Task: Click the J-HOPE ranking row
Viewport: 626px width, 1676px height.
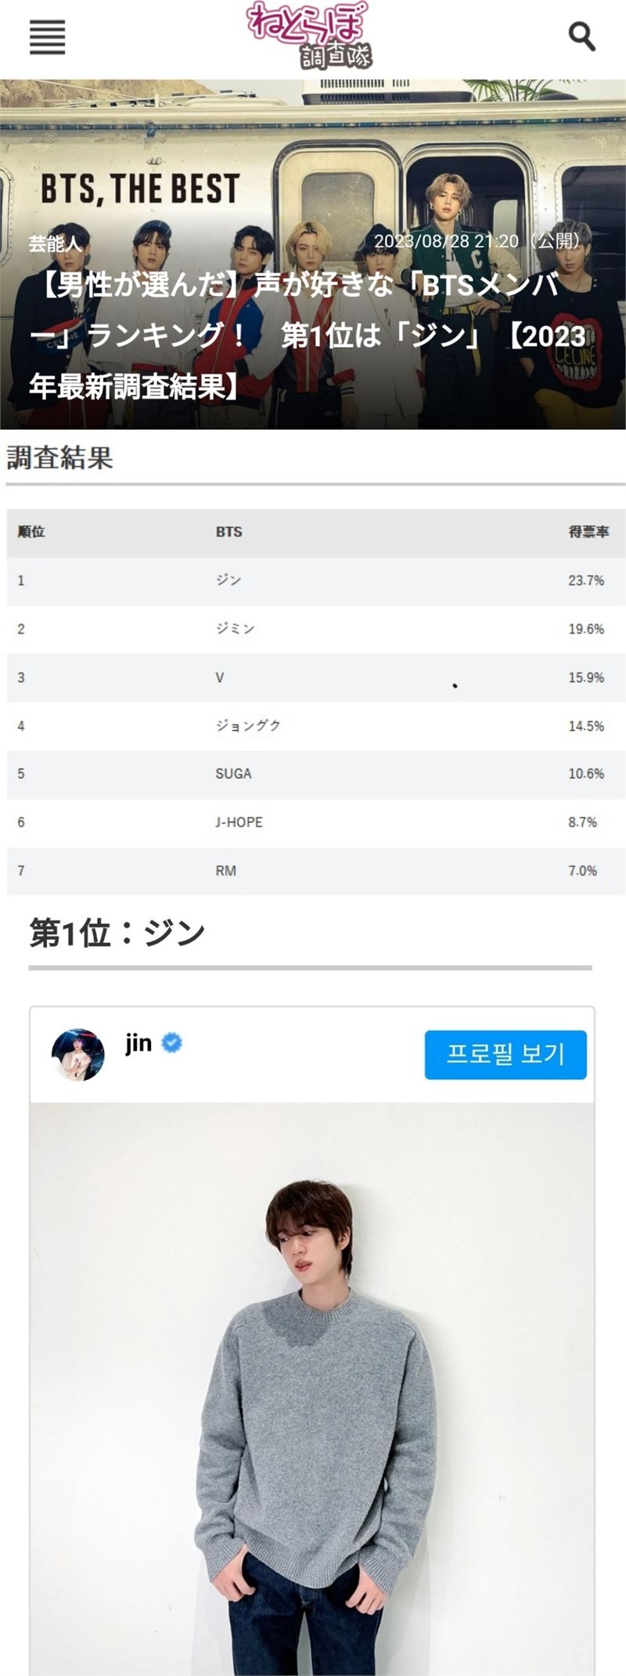Action: pos(316,822)
